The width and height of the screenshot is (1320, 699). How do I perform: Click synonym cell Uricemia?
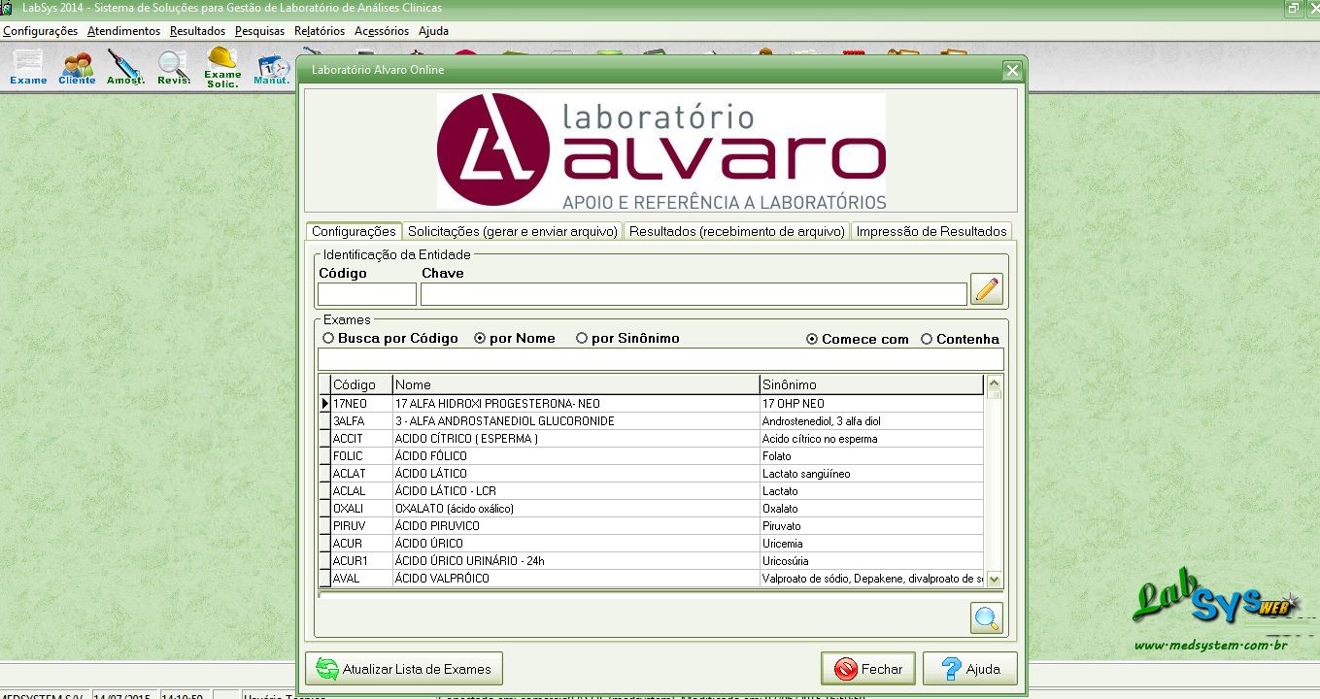(871, 544)
